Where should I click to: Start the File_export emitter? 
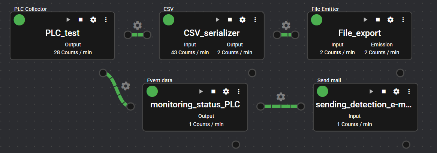pyautogui.click(x=365, y=20)
